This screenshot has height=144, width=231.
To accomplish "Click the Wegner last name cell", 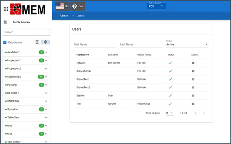I will (112, 104).
